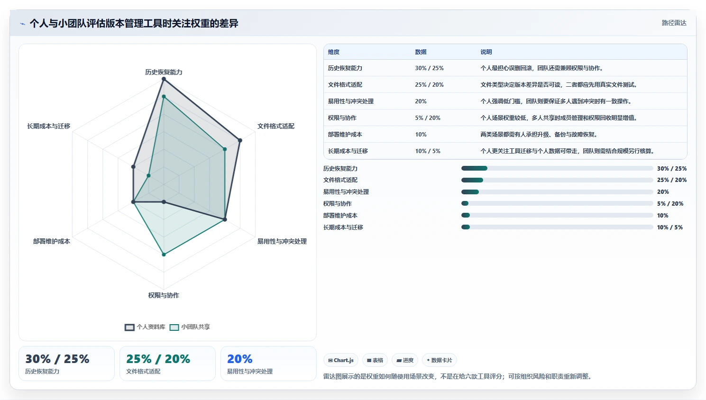Screen dimensions: 706x400
Task: Click the 历史恢复能力 progress bar
Action: pos(557,168)
